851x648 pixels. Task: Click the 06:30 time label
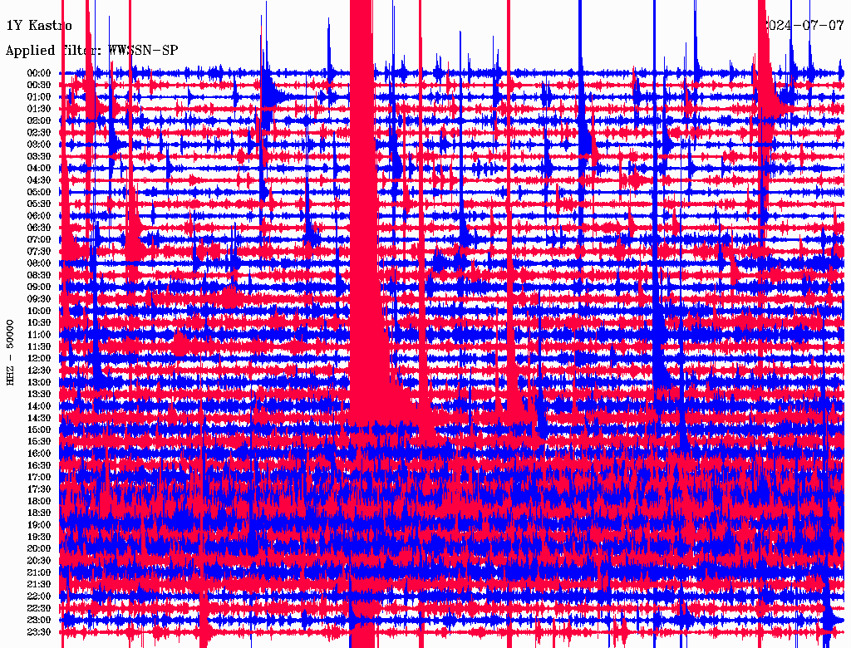pyautogui.click(x=39, y=228)
